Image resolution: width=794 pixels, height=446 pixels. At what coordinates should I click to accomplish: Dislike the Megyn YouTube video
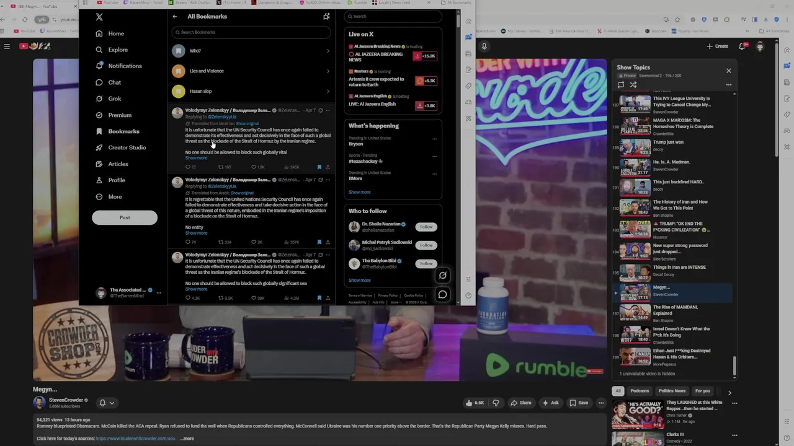[x=496, y=403]
